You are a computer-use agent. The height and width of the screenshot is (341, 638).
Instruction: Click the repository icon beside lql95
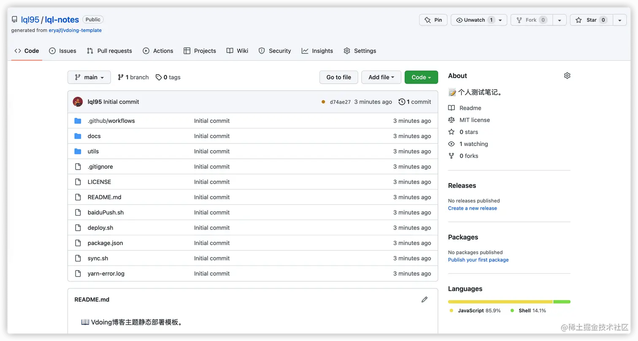pyautogui.click(x=14, y=20)
